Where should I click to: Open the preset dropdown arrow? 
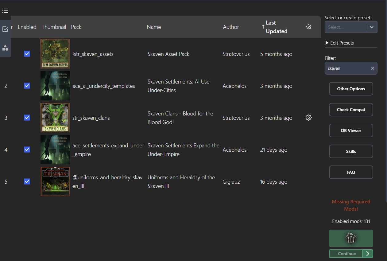click(372, 27)
